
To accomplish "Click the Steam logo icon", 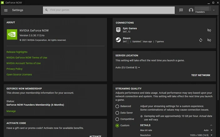I will pyautogui.click(x=118, y=40).
